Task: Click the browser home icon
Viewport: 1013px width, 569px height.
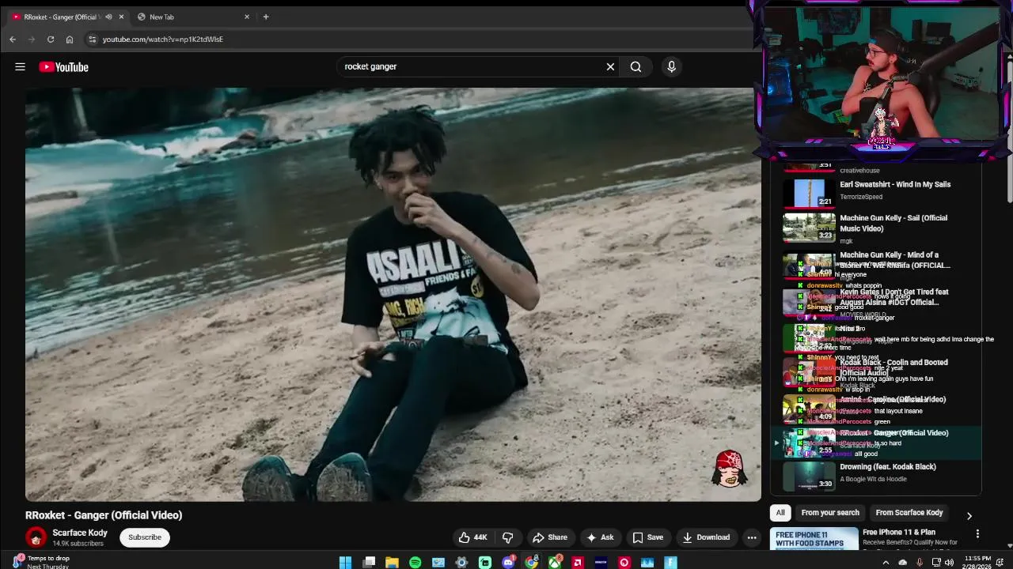Action: [70, 39]
